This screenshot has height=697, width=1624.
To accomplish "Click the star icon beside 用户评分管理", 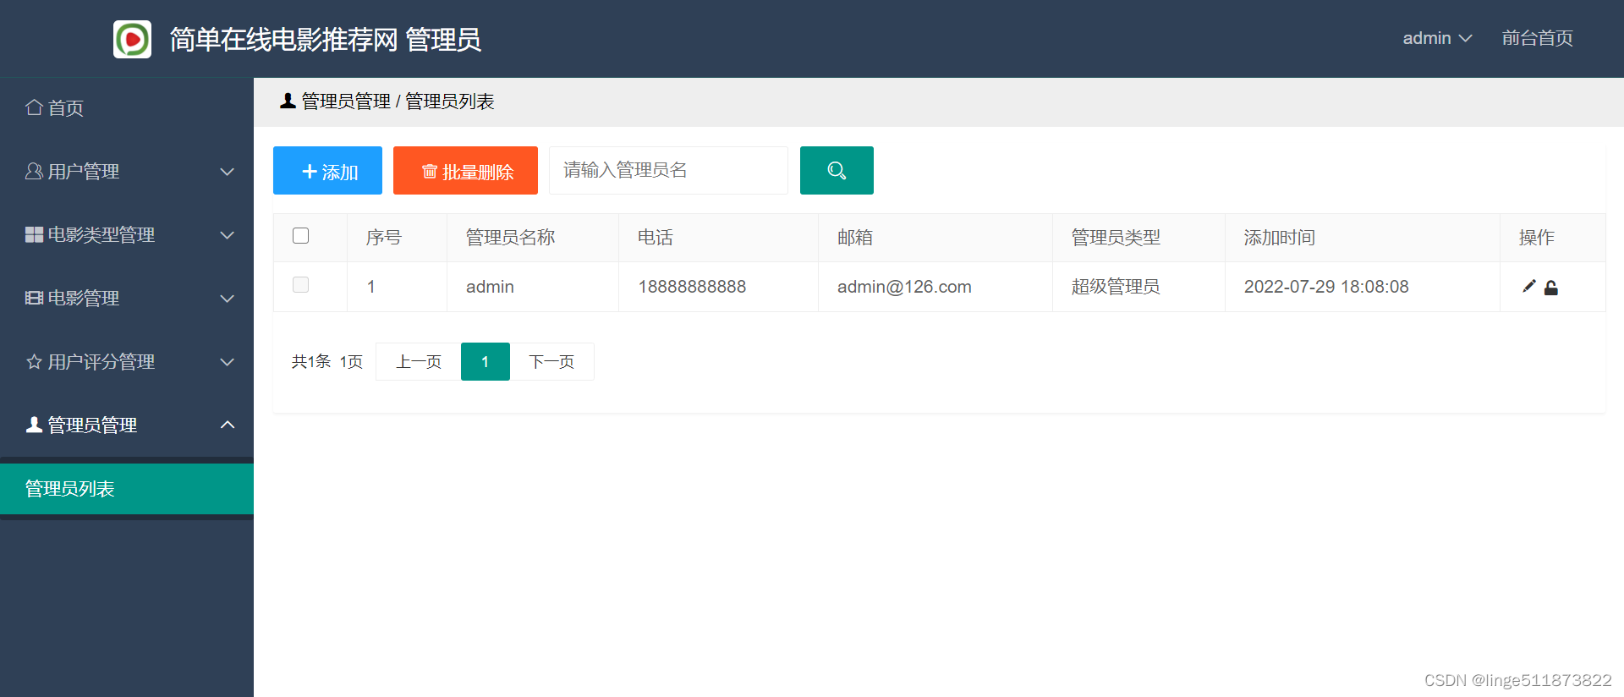I will tap(34, 361).
